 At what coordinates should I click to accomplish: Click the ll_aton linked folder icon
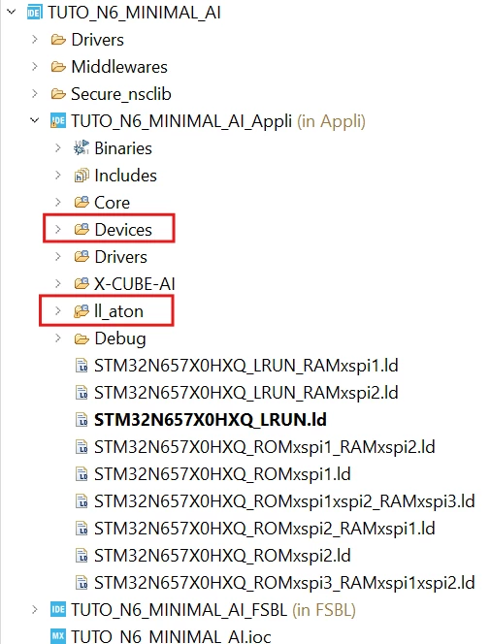[82, 311]
